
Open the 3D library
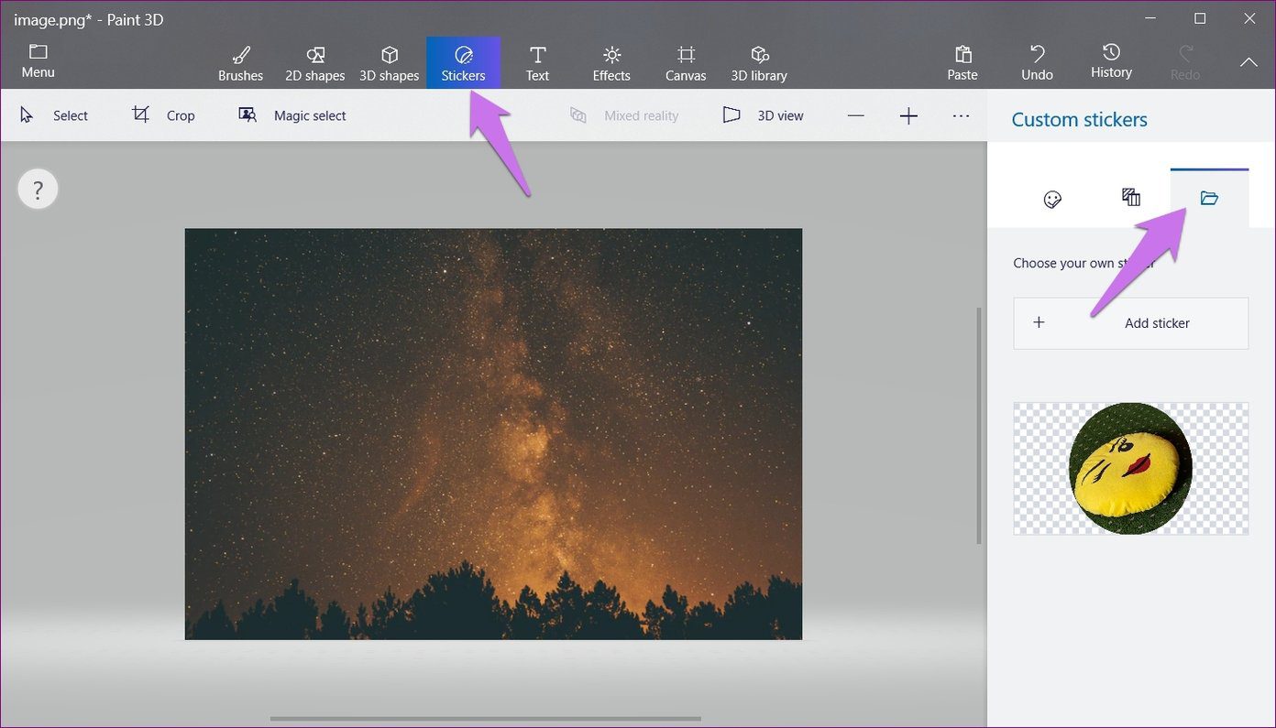759,63
